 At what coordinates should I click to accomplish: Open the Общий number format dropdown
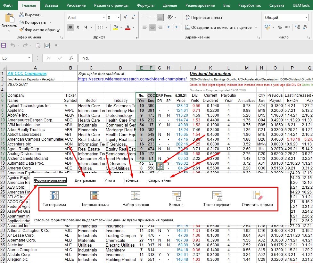(306, 18)
